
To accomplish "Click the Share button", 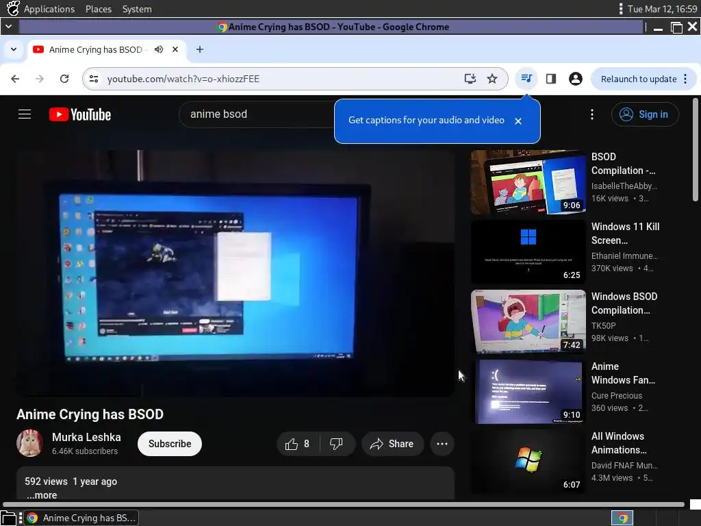I will [392, 444].
